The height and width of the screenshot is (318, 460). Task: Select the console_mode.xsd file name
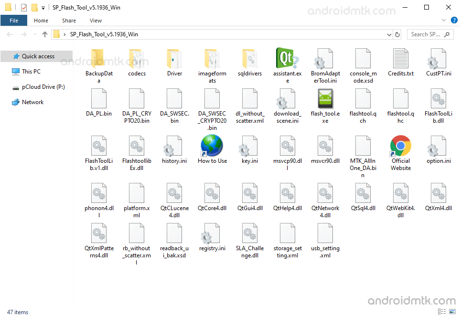363,77
